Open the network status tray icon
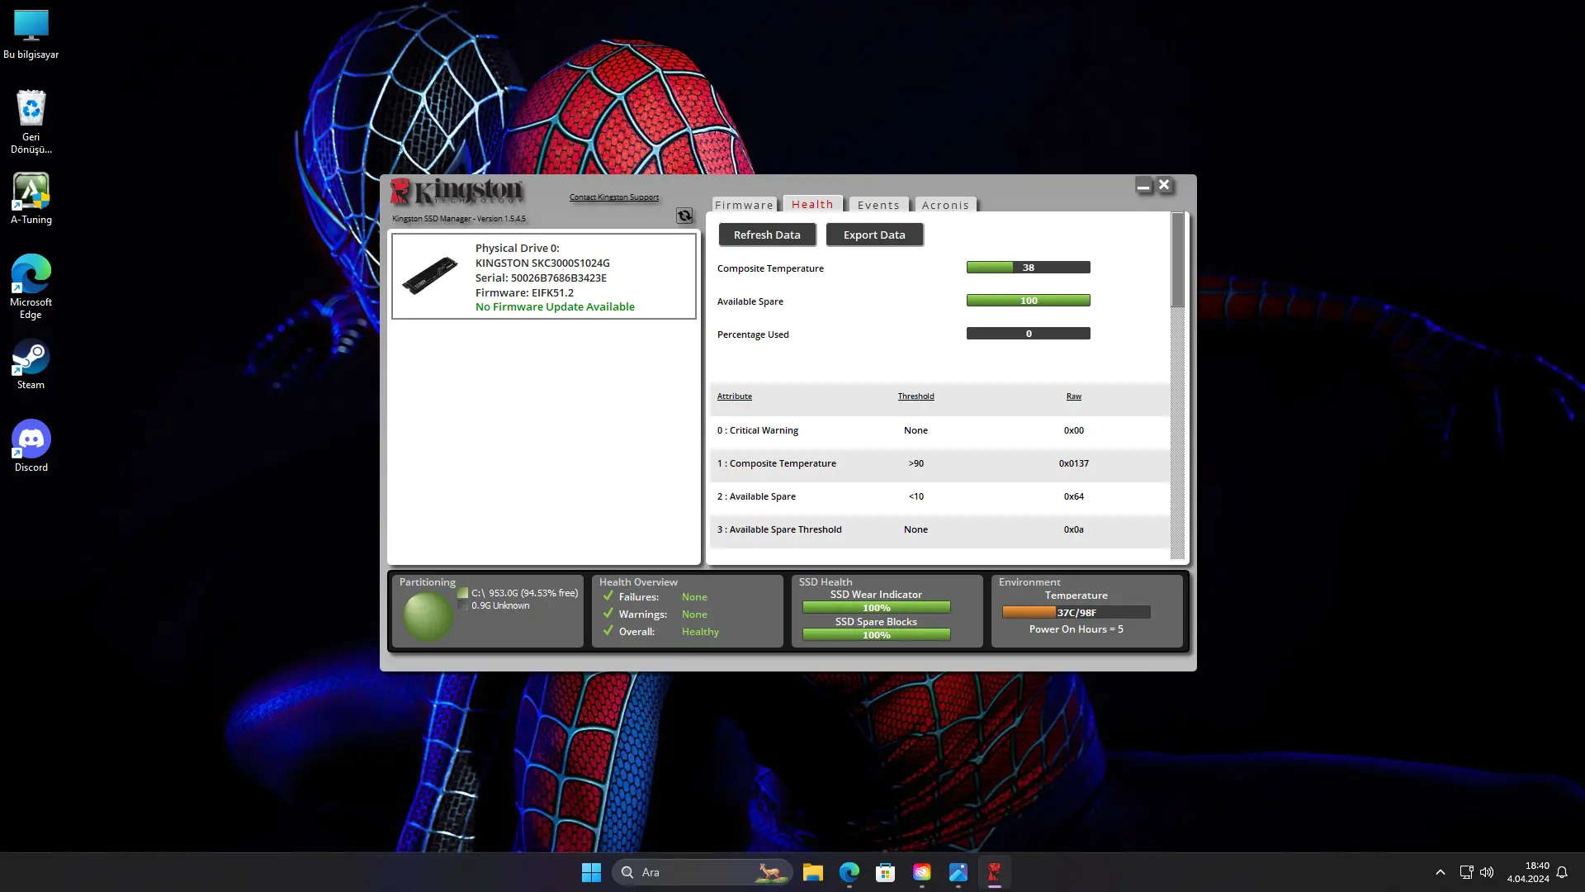The height and width of the screenshot is (892, 1585). [1466, 872]
